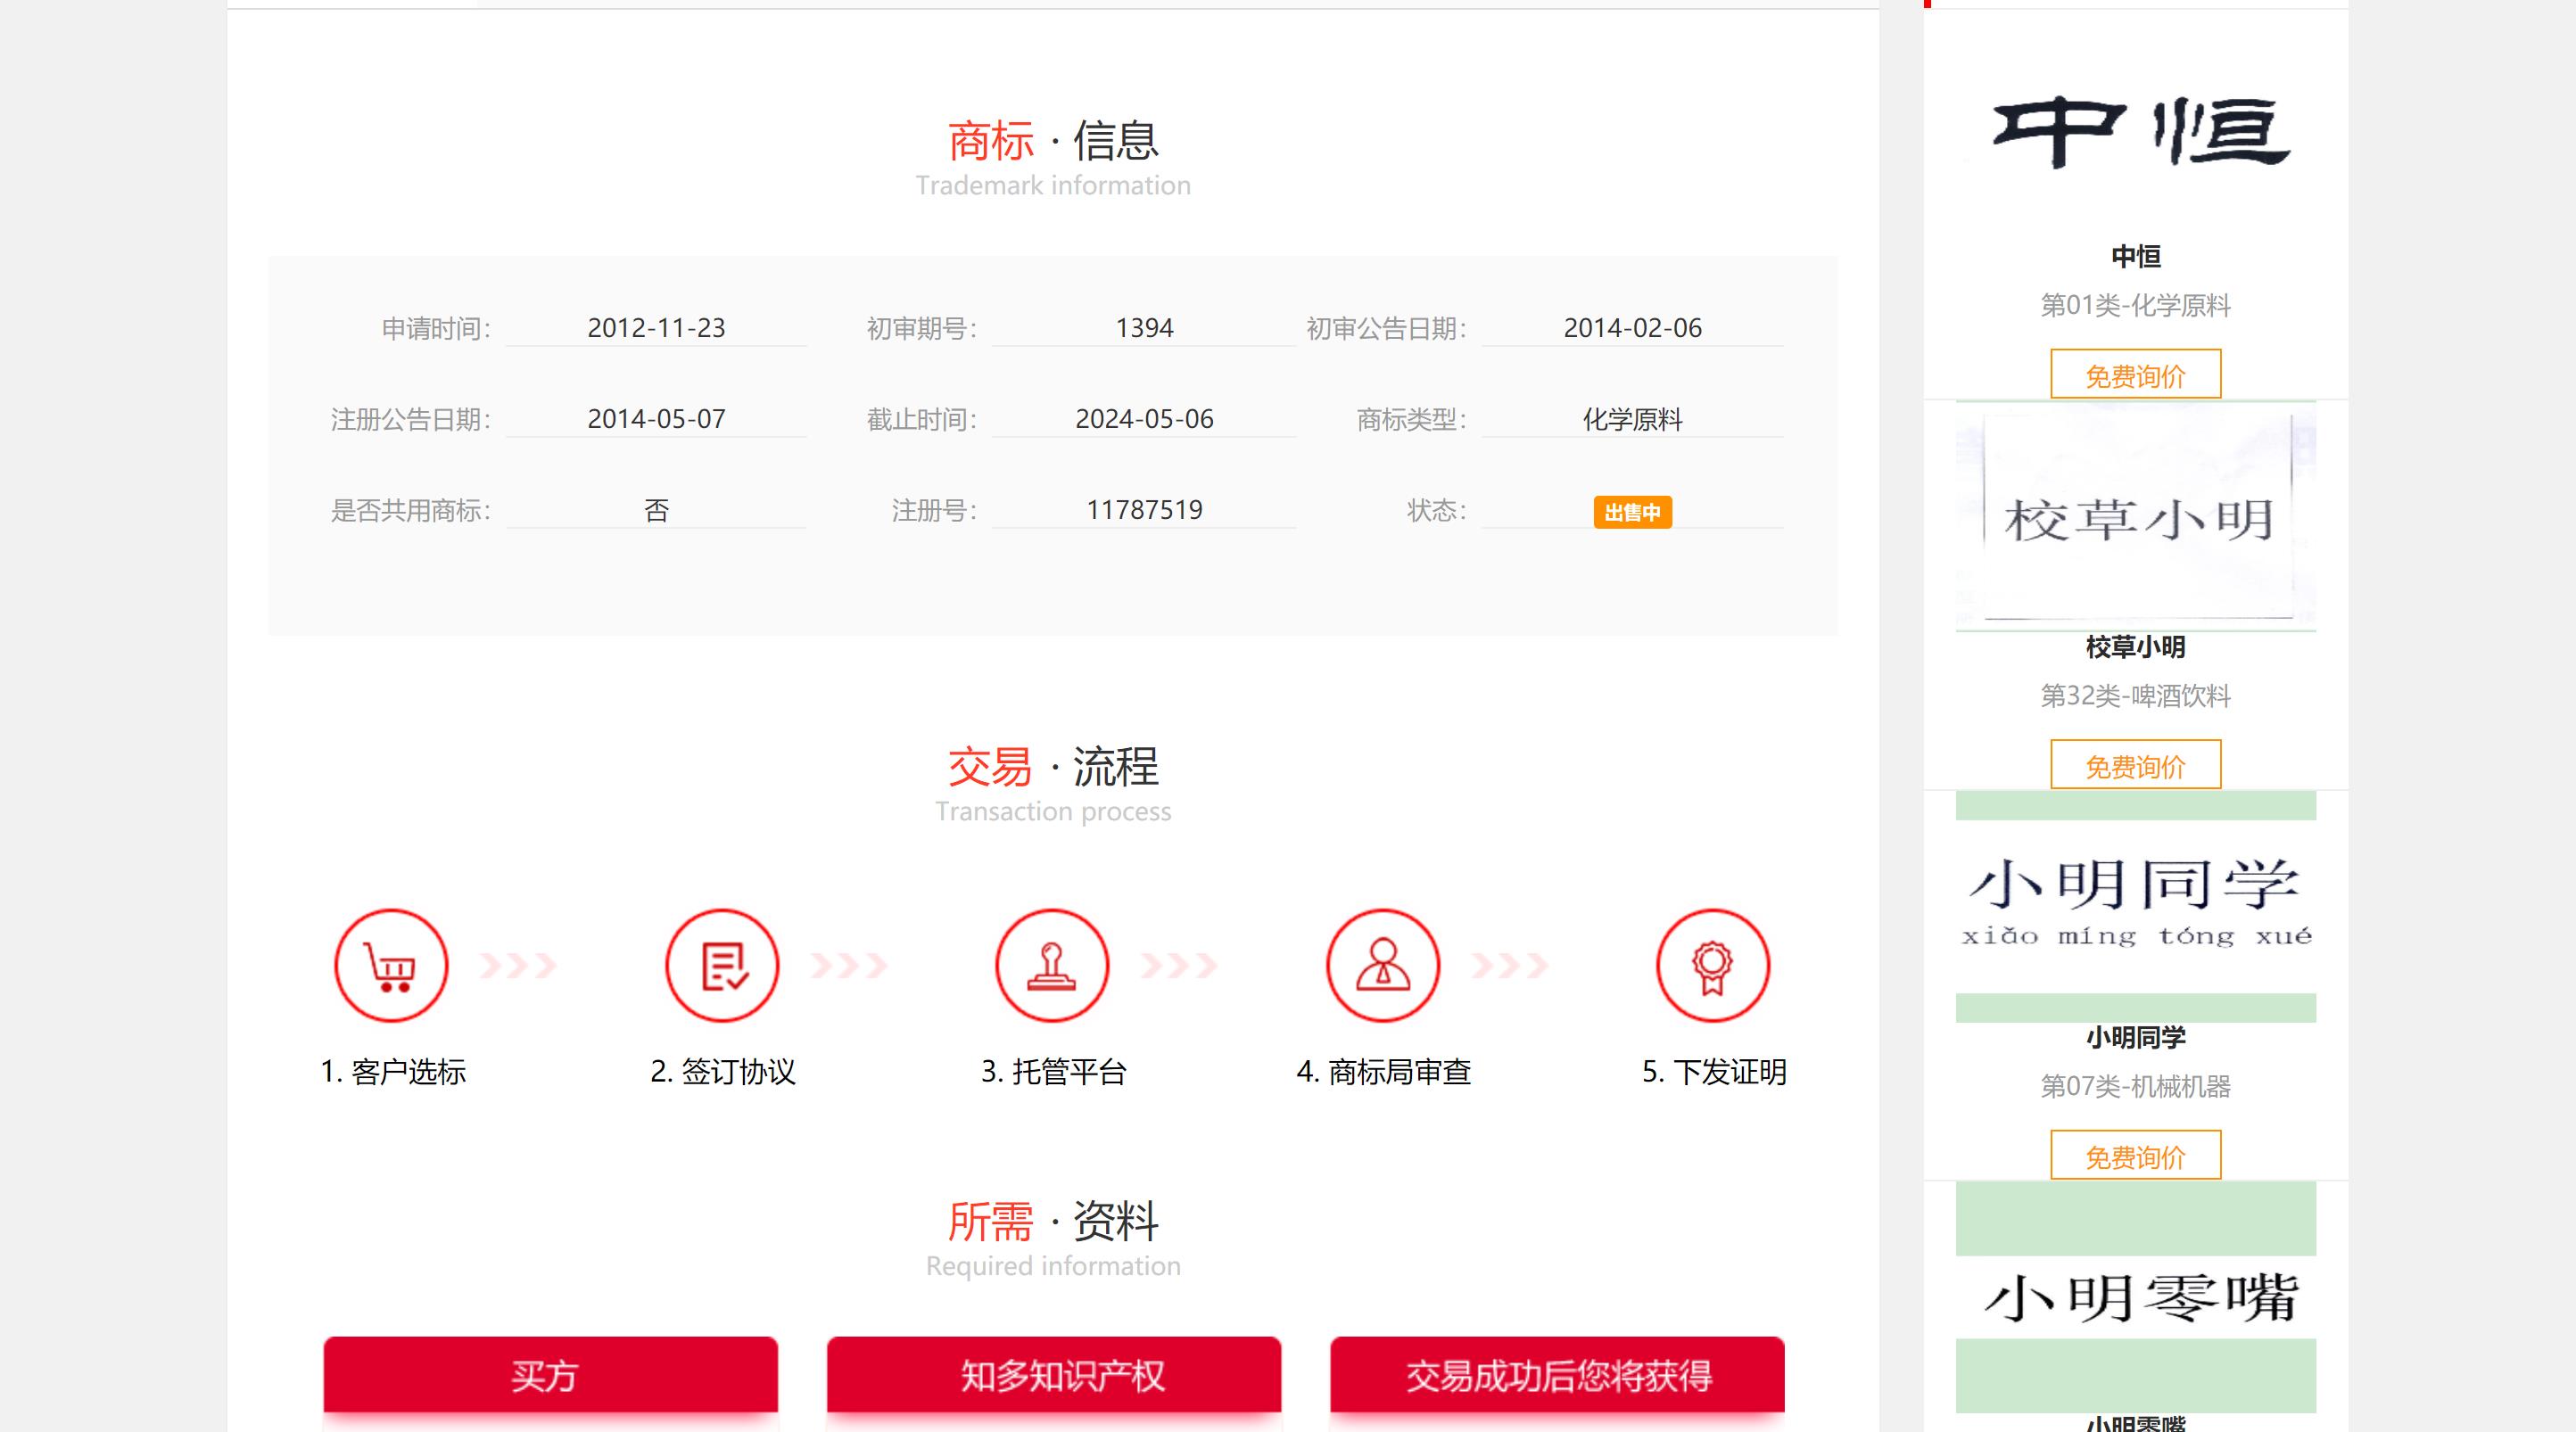The height and width of the screenshot is (1432, 2576).
Task: Click the stamp escrow platform icon
Action: 1052,965
